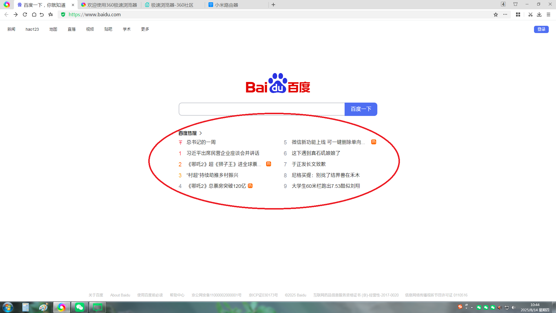Open hot search 大学生60米栏跑出7.53

(326, 186)
